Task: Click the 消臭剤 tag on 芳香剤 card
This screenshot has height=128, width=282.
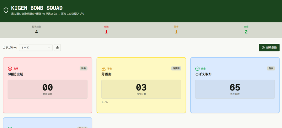Action: pos(176,68)
